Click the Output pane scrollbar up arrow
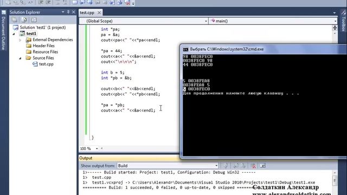The height and width of the screenshot is (195, 347). (335, 173)
